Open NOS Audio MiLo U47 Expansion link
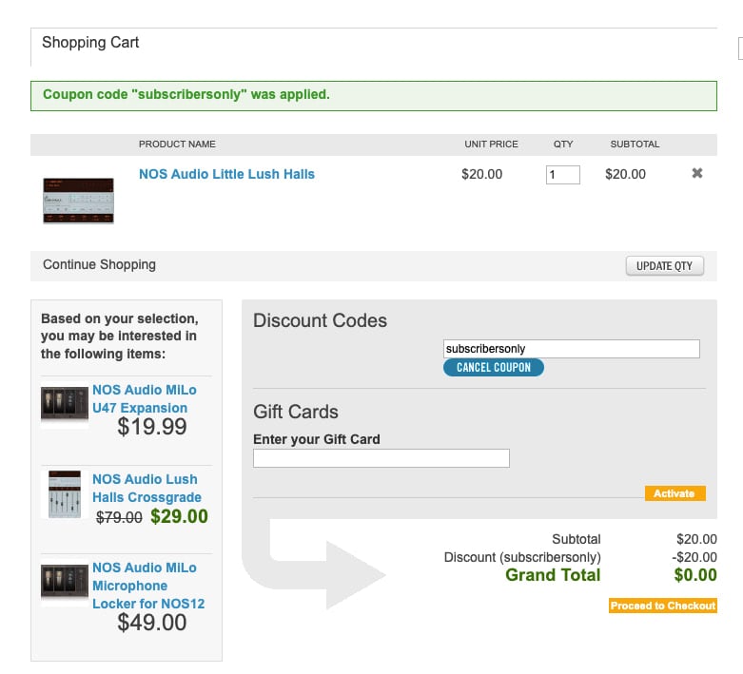This screenshot has height=674, width=743. [144, 399]
